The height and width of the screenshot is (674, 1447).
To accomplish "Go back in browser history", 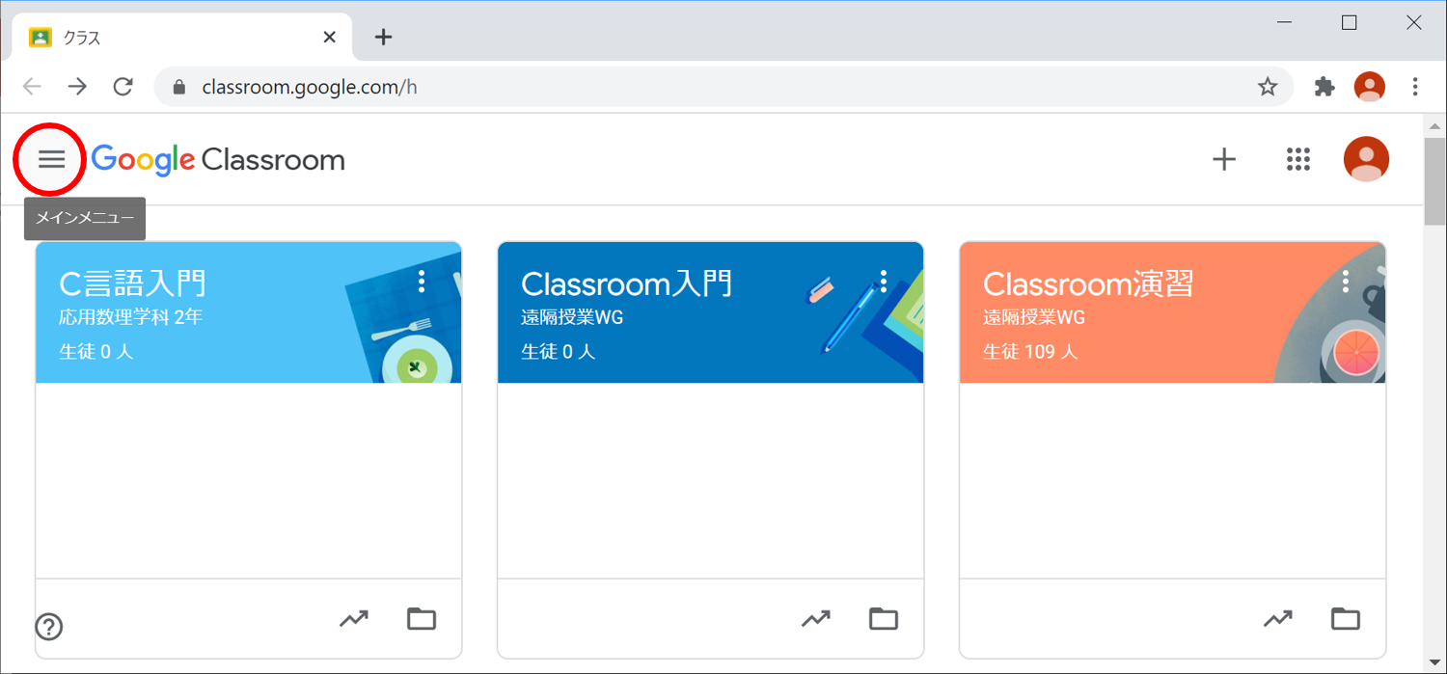I will (32, 87).
